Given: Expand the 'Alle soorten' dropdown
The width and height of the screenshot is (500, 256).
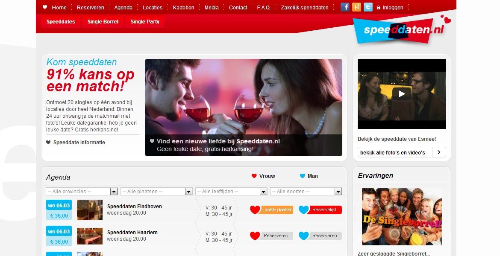Looking at the screenshot, I should tap(306, 192).
